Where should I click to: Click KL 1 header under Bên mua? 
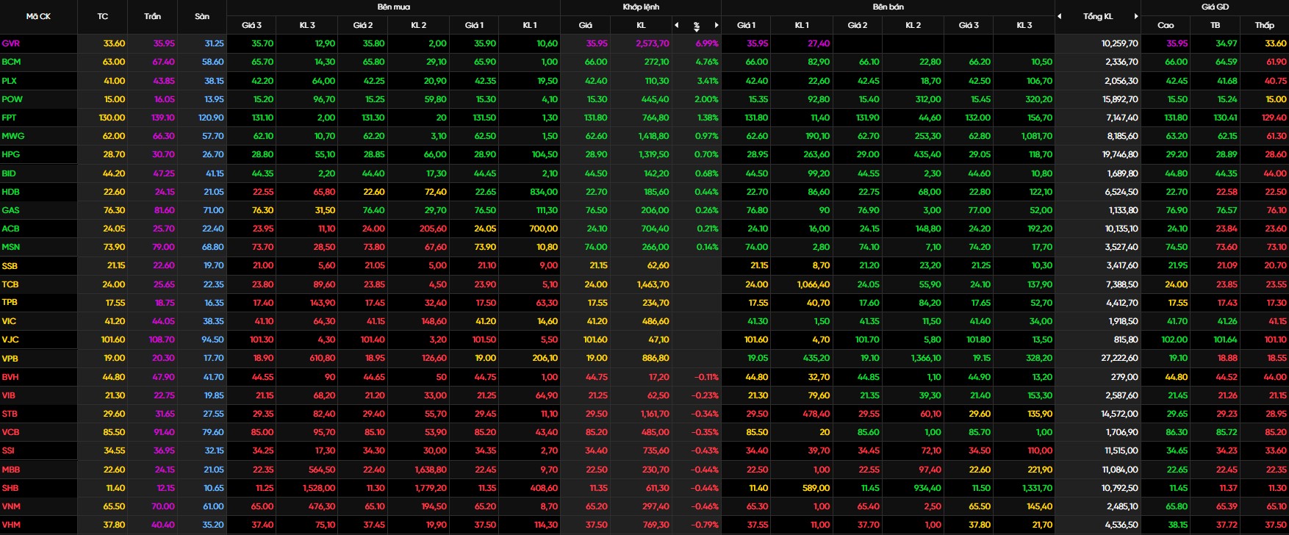[530, 25]
